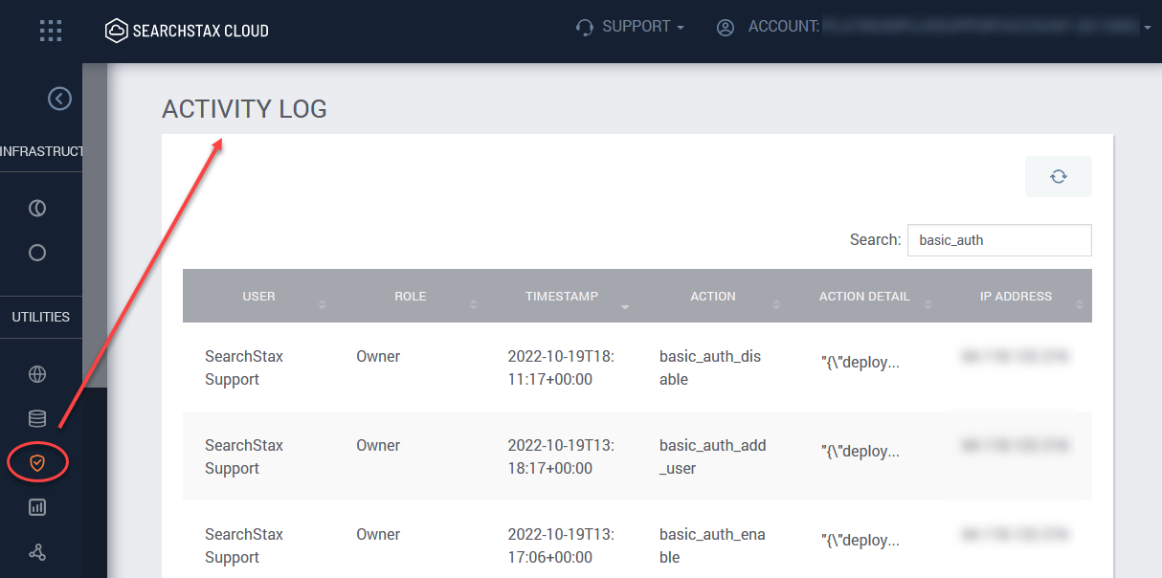Viewport: 1162px width, 578px height.
Task: Open the bar chart icon in sidebar
Action: pyautogui.click(x=37, y=508)
